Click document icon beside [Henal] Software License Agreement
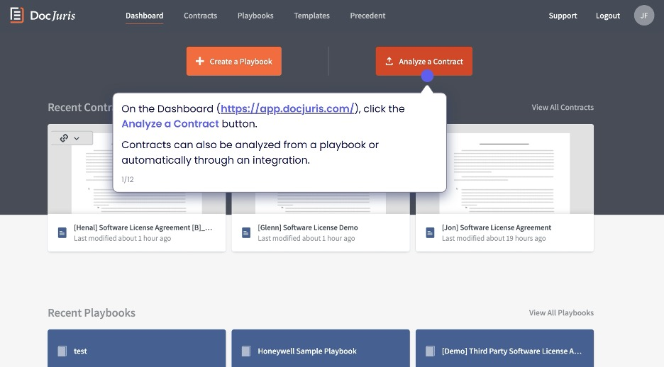 pos(62,232)
